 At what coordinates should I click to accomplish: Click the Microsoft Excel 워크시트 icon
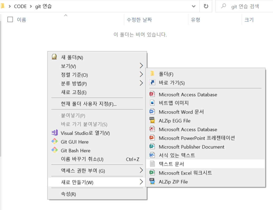[x=152, y=172]
